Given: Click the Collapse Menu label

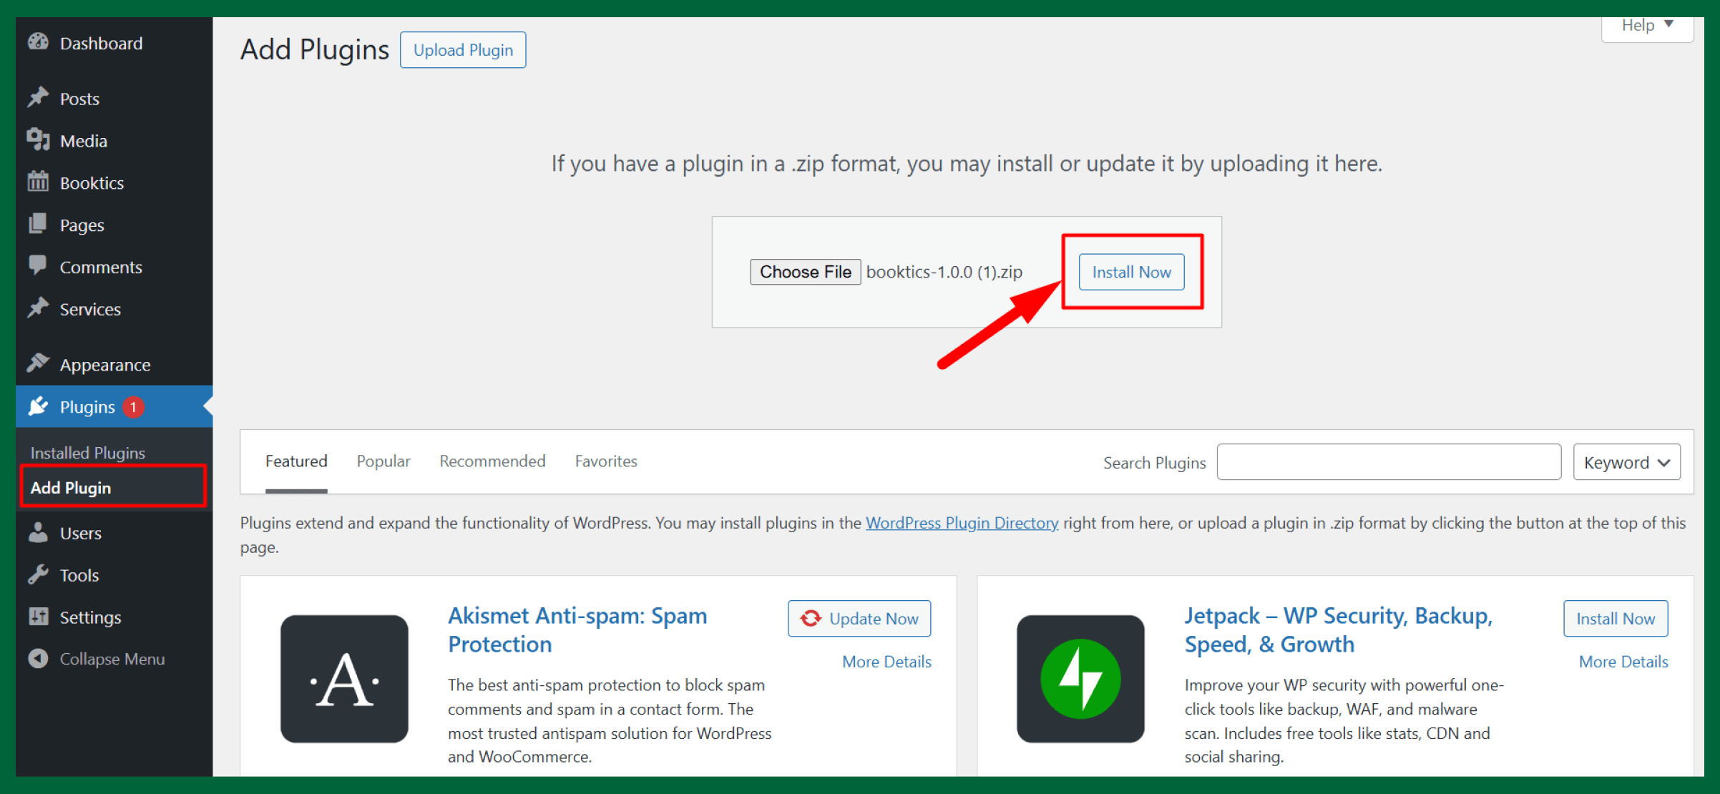Looking at the screenshot, I should coord(112,660).
